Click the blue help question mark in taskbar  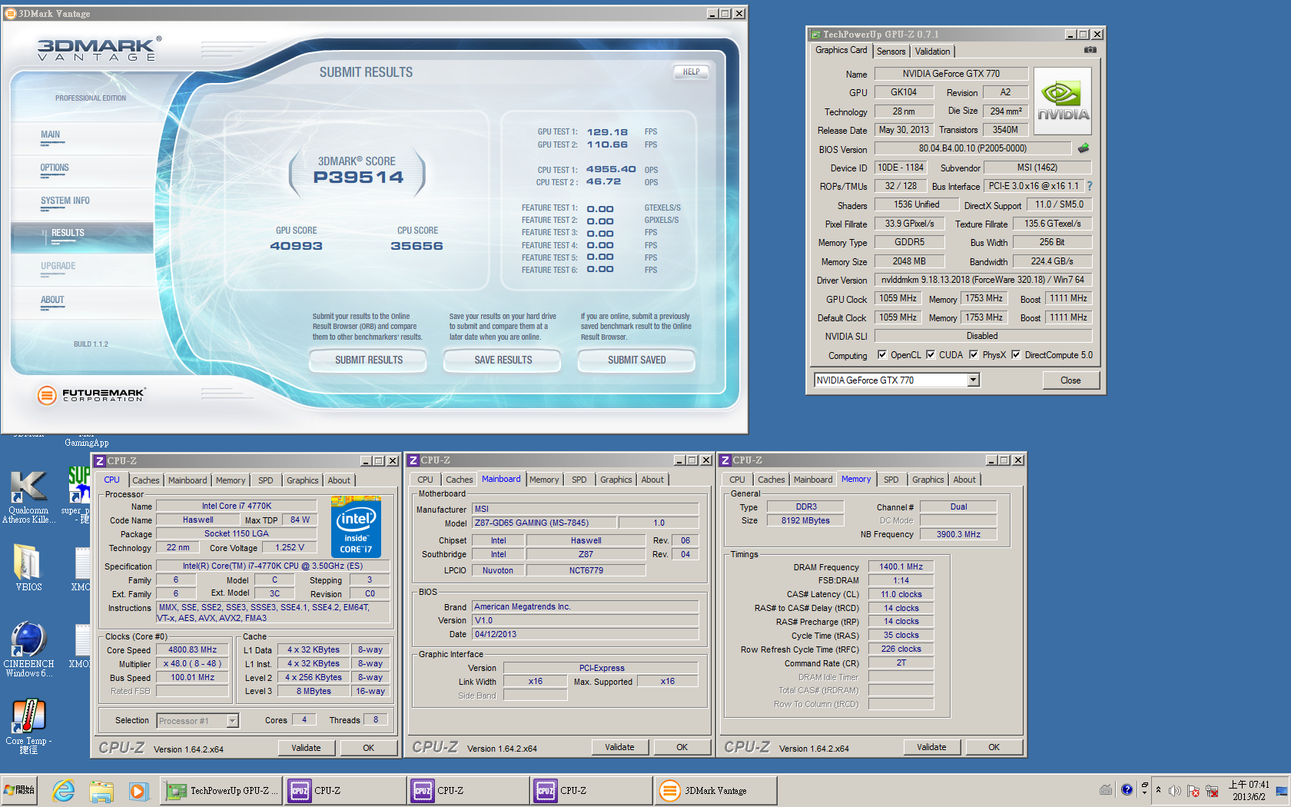pyautogui.click(x=1127, y=789)
